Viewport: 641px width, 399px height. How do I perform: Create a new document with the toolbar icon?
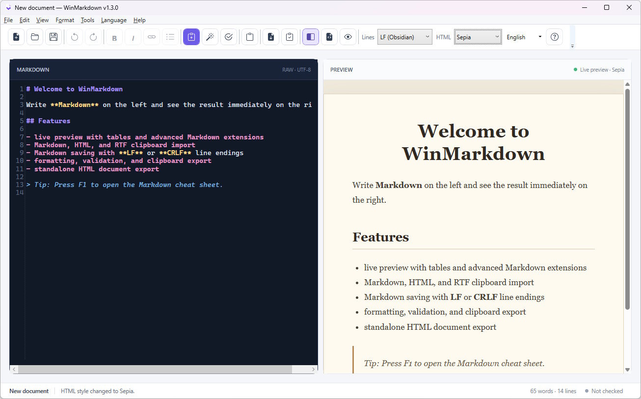click(16, 37)
